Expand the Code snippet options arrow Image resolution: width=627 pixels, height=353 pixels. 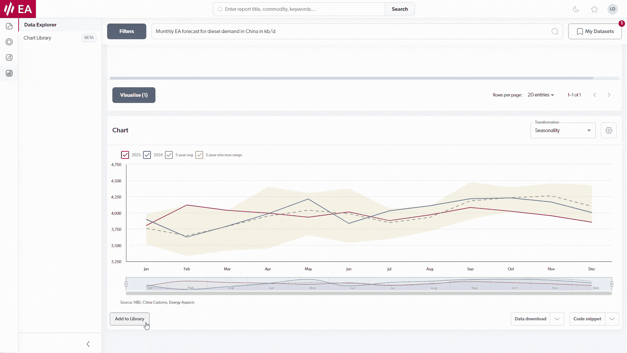pos(612,319)
